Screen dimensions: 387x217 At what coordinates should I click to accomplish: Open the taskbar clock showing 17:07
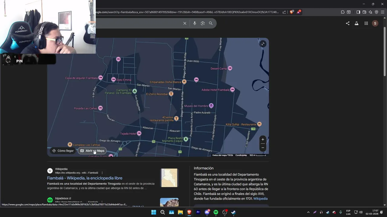click(x=372, y=212)
